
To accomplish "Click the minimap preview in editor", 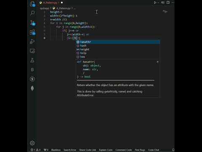I will click(x=165, y=12).
